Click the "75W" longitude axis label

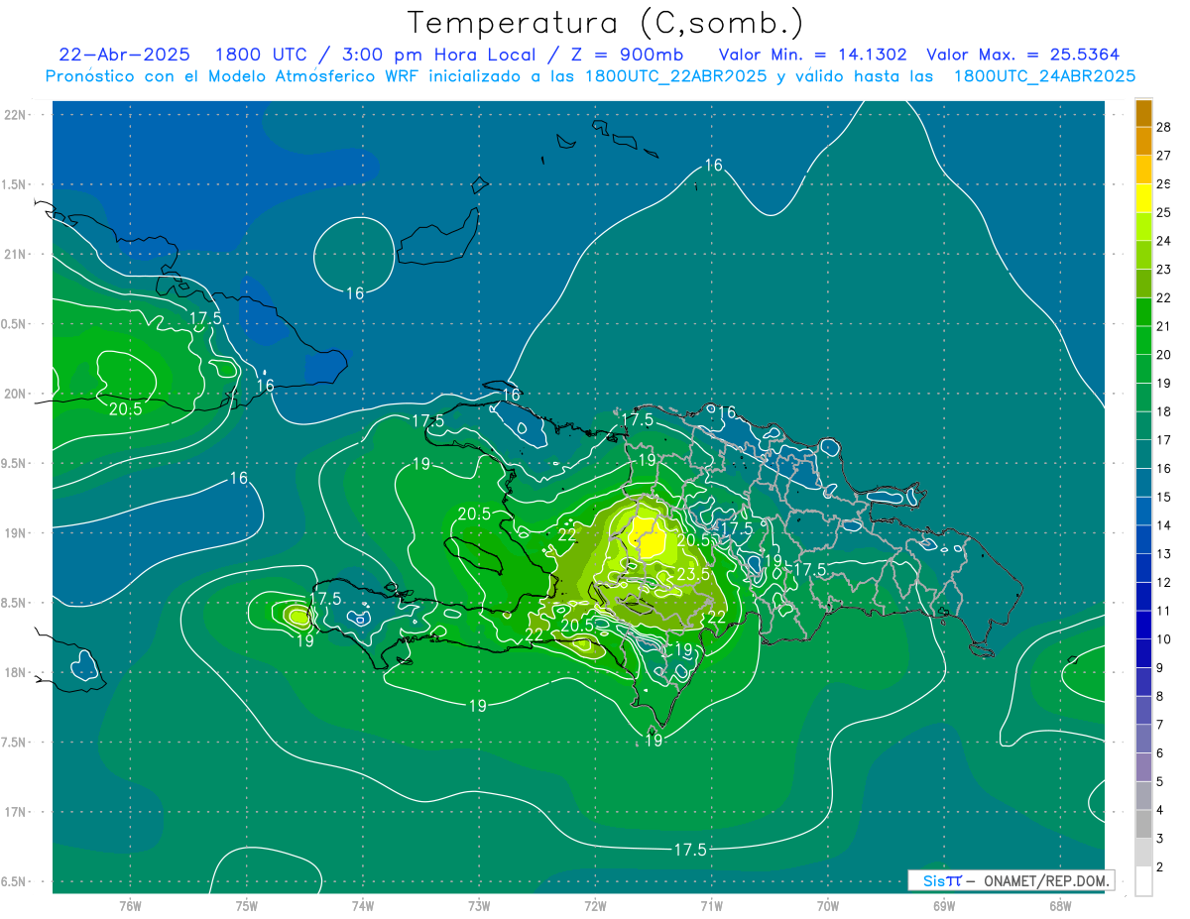[x=247, y=906]
